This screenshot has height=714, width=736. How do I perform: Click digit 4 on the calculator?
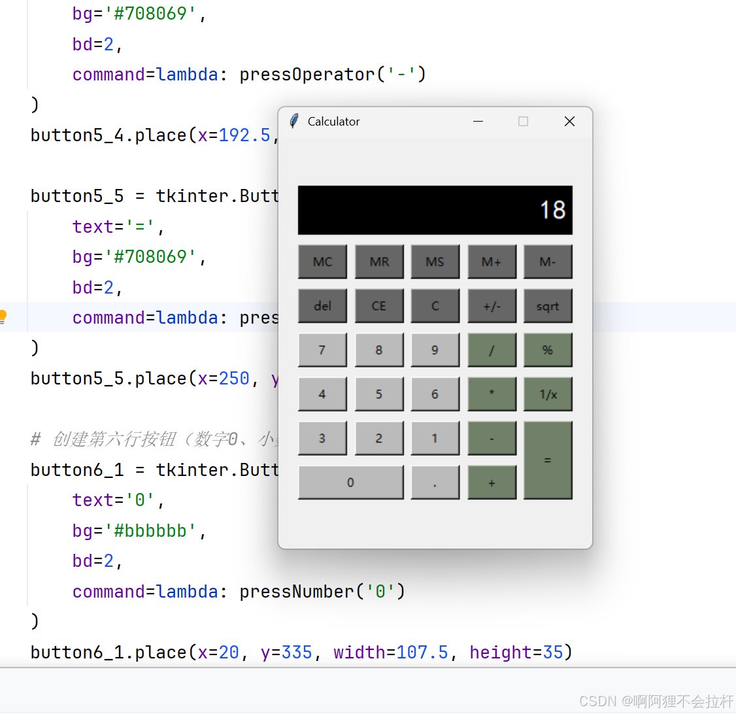(x=322, y=394)
